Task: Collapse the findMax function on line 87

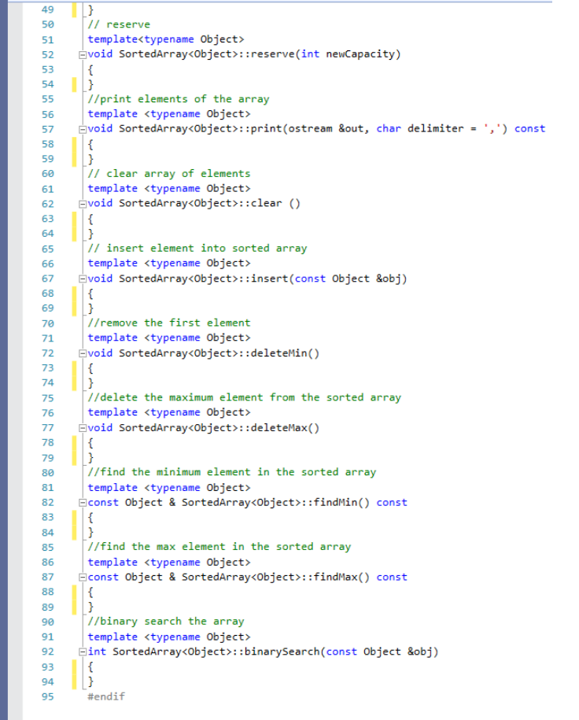Action: coord(82,578)
